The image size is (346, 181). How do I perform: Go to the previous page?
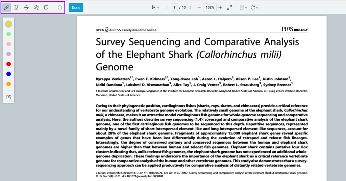tap(167, 7)
